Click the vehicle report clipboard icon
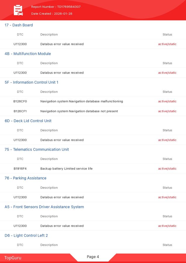This screenshot has width=186, height=263. pos(18,10)
